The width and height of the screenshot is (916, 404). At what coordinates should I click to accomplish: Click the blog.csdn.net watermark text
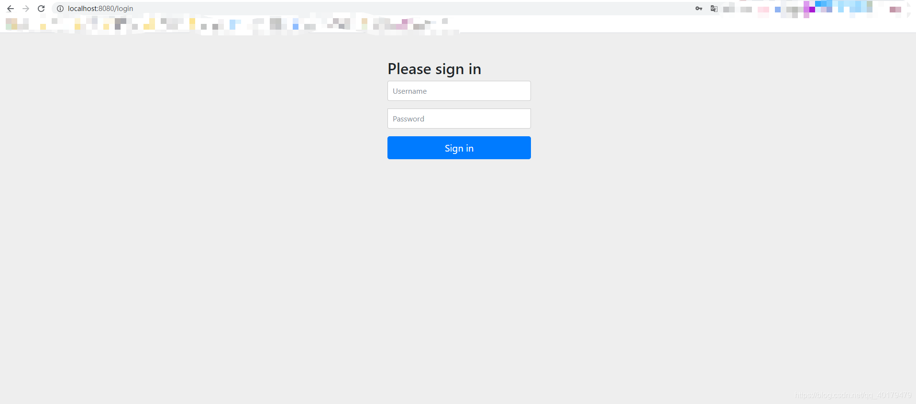pyautogui.click(x=853, y=395)
